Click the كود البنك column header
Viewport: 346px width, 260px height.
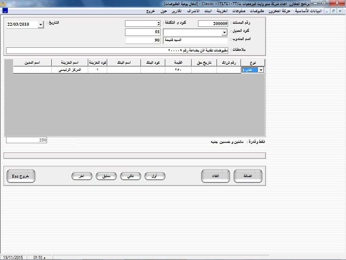pyautogui.click(x=153, y=63)
